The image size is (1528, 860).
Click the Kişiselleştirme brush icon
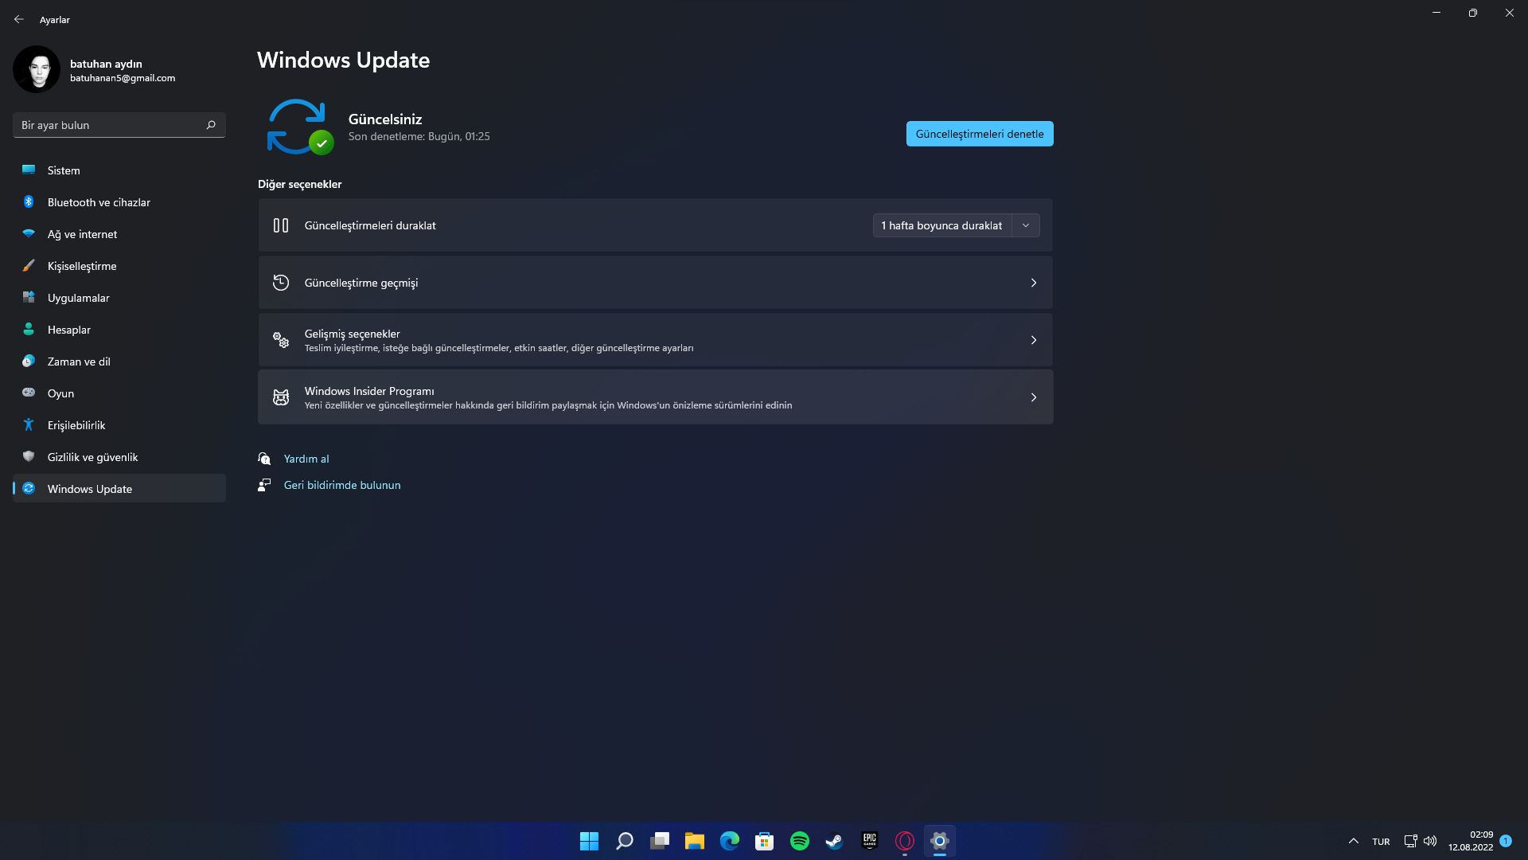point(29,266)
